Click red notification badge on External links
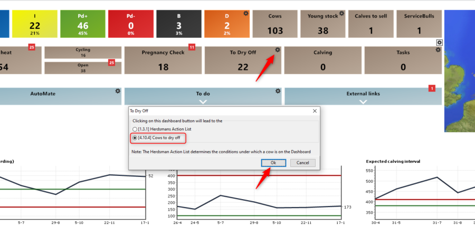 432,88
